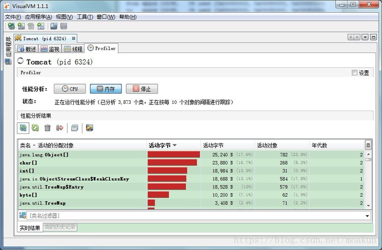
Task: Open the 帮助(H) menu
Action: (128, 17)
